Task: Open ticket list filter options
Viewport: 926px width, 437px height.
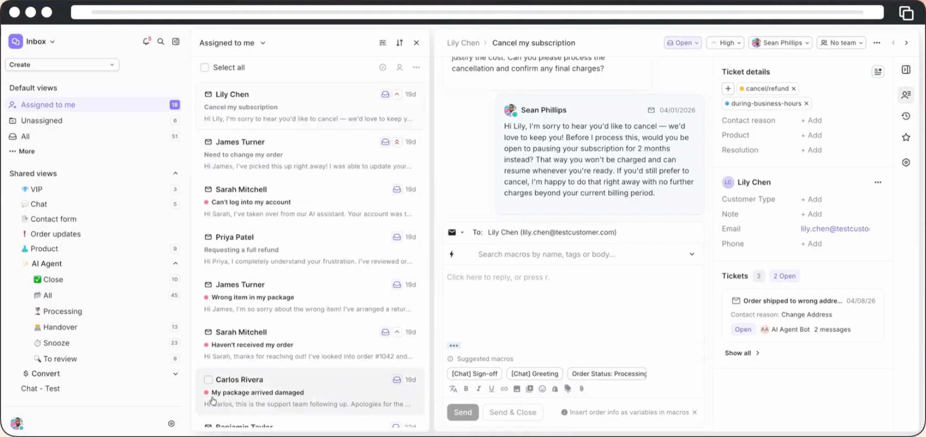Action: (x=383, y=43)
